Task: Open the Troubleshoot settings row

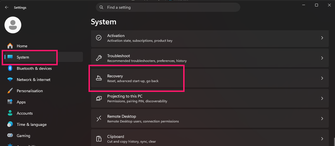Action: click(x=210, y=58)
